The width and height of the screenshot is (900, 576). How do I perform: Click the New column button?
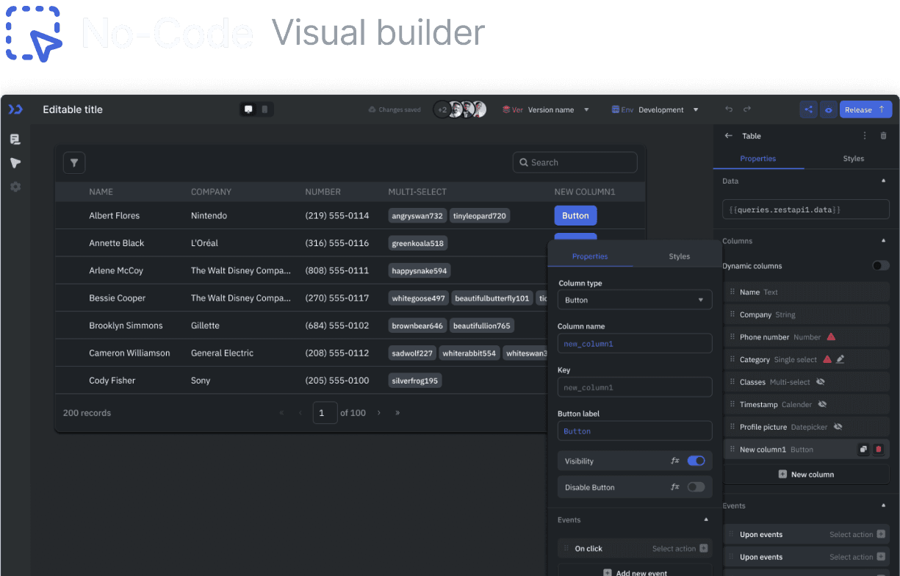[806, 475]
